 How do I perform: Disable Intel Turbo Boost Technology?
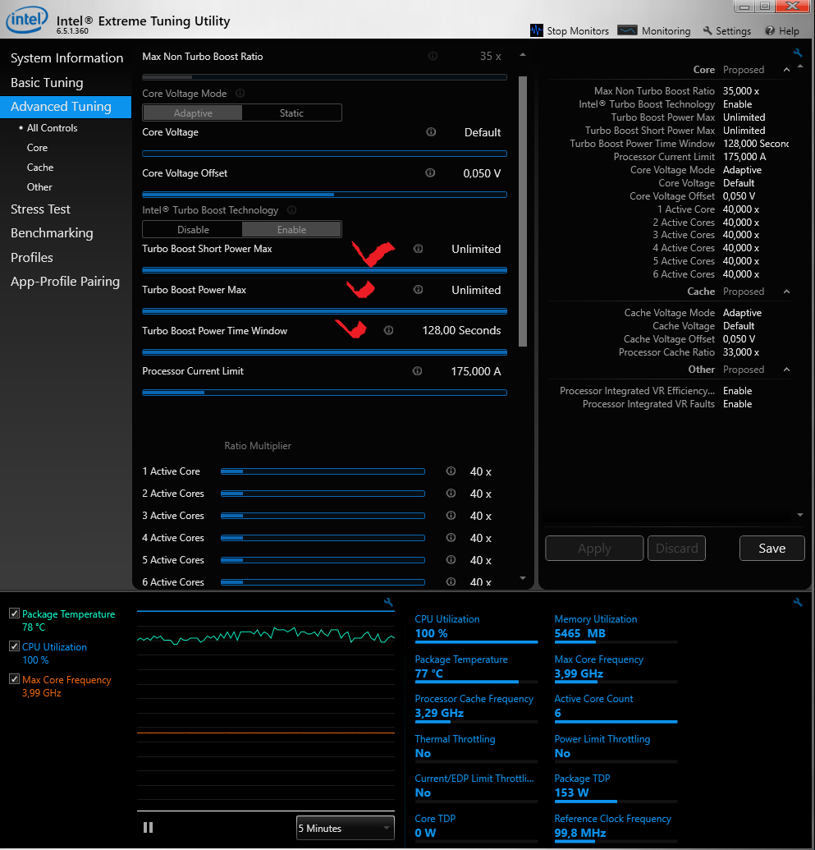point(192,229)
